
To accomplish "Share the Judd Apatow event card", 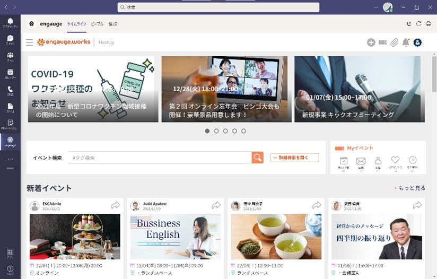I will pyautogui.click(x=216, y=206).
